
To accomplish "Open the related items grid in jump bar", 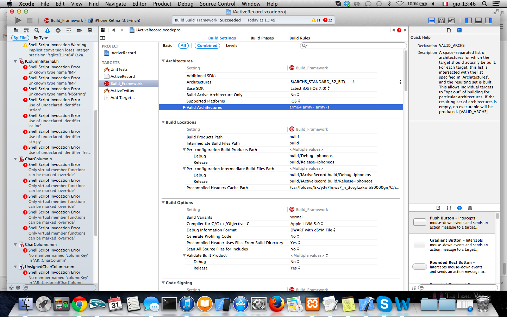I will click(103, 30).
